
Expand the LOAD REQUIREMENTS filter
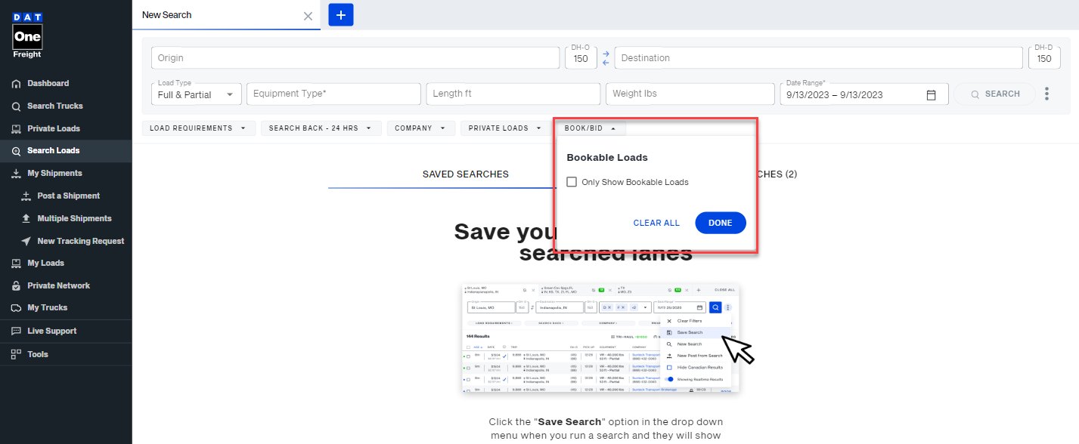198,128
